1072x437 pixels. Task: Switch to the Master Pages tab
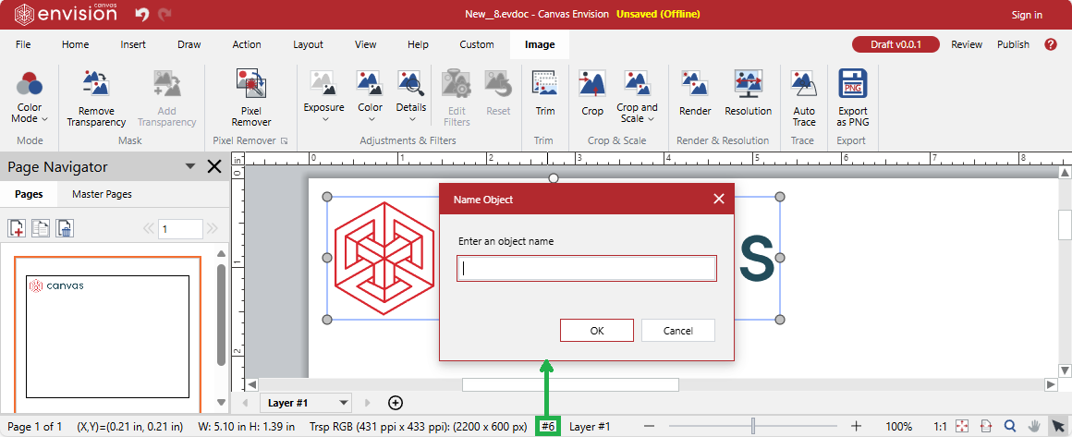tap(102, 194)
